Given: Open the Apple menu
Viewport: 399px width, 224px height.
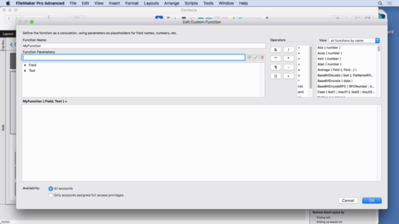Looking at the screenshot, I should point(8,3).
